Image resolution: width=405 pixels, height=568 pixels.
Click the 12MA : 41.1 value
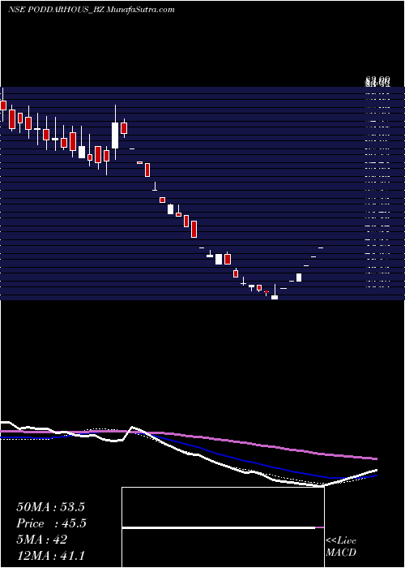50,556
